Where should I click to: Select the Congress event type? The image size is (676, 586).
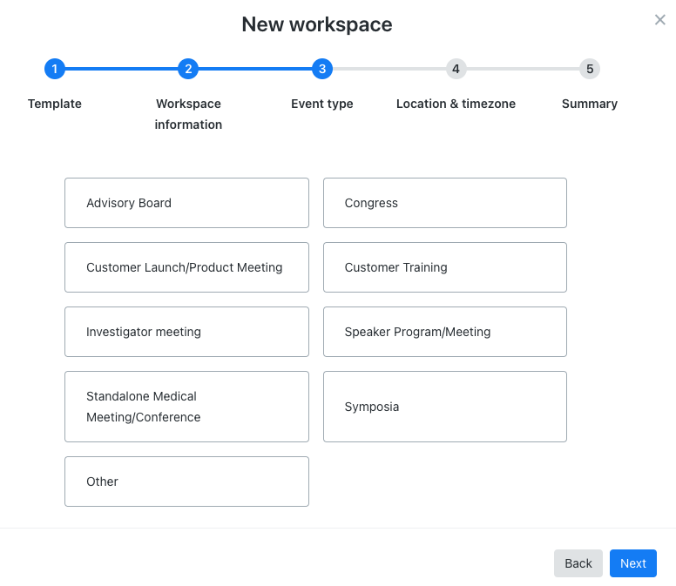[x=445, y=203]
